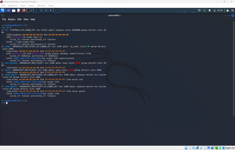Select the terminal window in the panel taskbar
This screenshot has height=150, width=235.
56,10
